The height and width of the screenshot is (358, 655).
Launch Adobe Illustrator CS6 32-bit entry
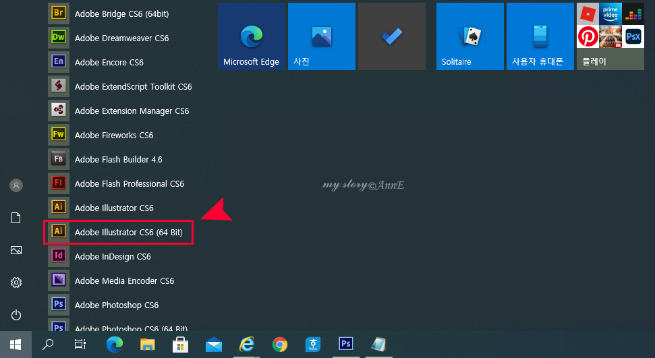(114, 208)
